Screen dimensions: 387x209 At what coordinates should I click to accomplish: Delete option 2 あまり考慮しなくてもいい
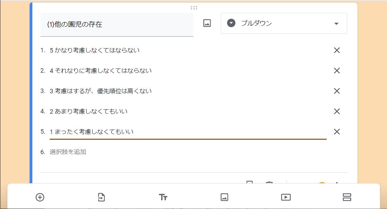(x=337, y=111)
